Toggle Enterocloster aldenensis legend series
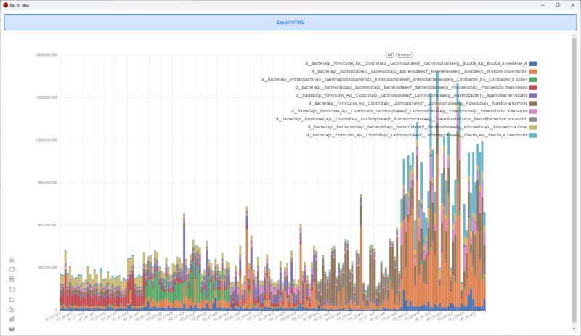This screenshot has width=581, height=336. [414, 111]
